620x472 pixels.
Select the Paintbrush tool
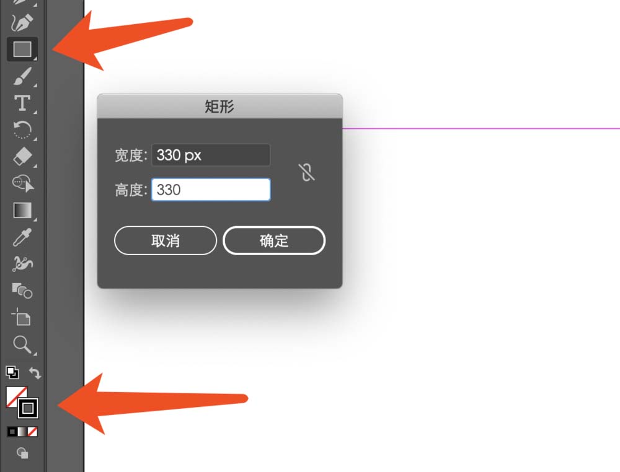(22, 76)
